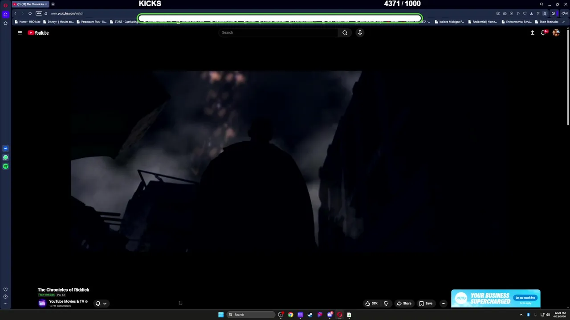Open Opera sidebar bookmarks star icon
The image size is (570, 320).
pyautogui.click(x=5, y=23)
